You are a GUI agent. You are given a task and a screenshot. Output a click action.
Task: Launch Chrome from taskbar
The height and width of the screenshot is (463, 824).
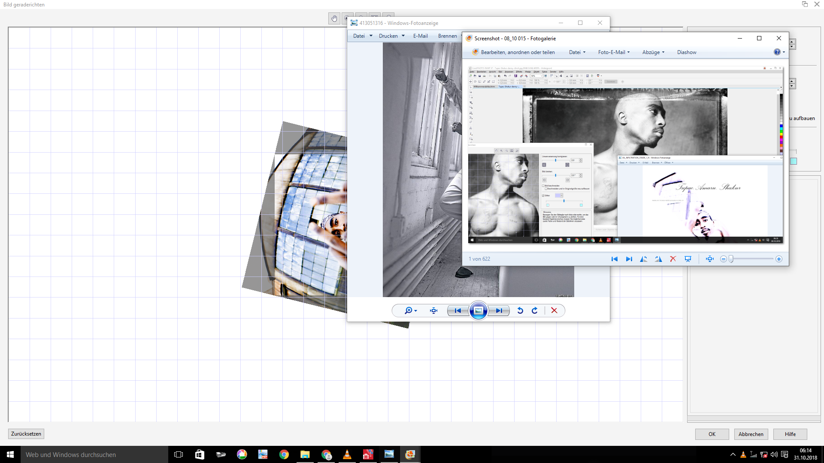coord(284,454)
